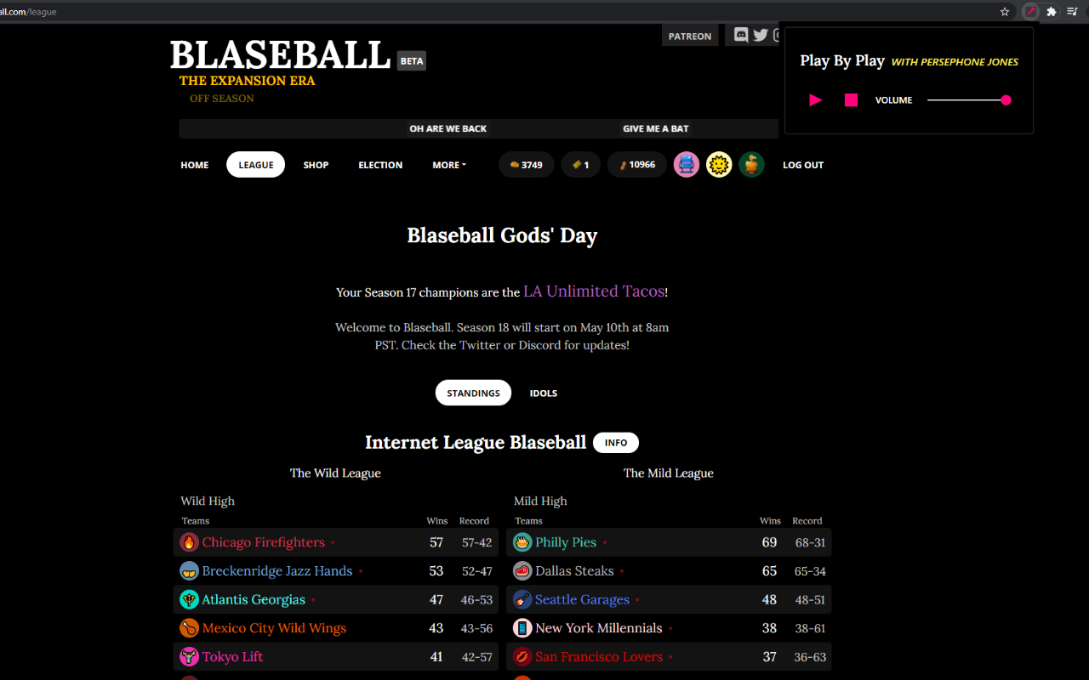Adjust the Play By Play volume slider
This screenshot has height=680, width=1089.
pos(969,100)
